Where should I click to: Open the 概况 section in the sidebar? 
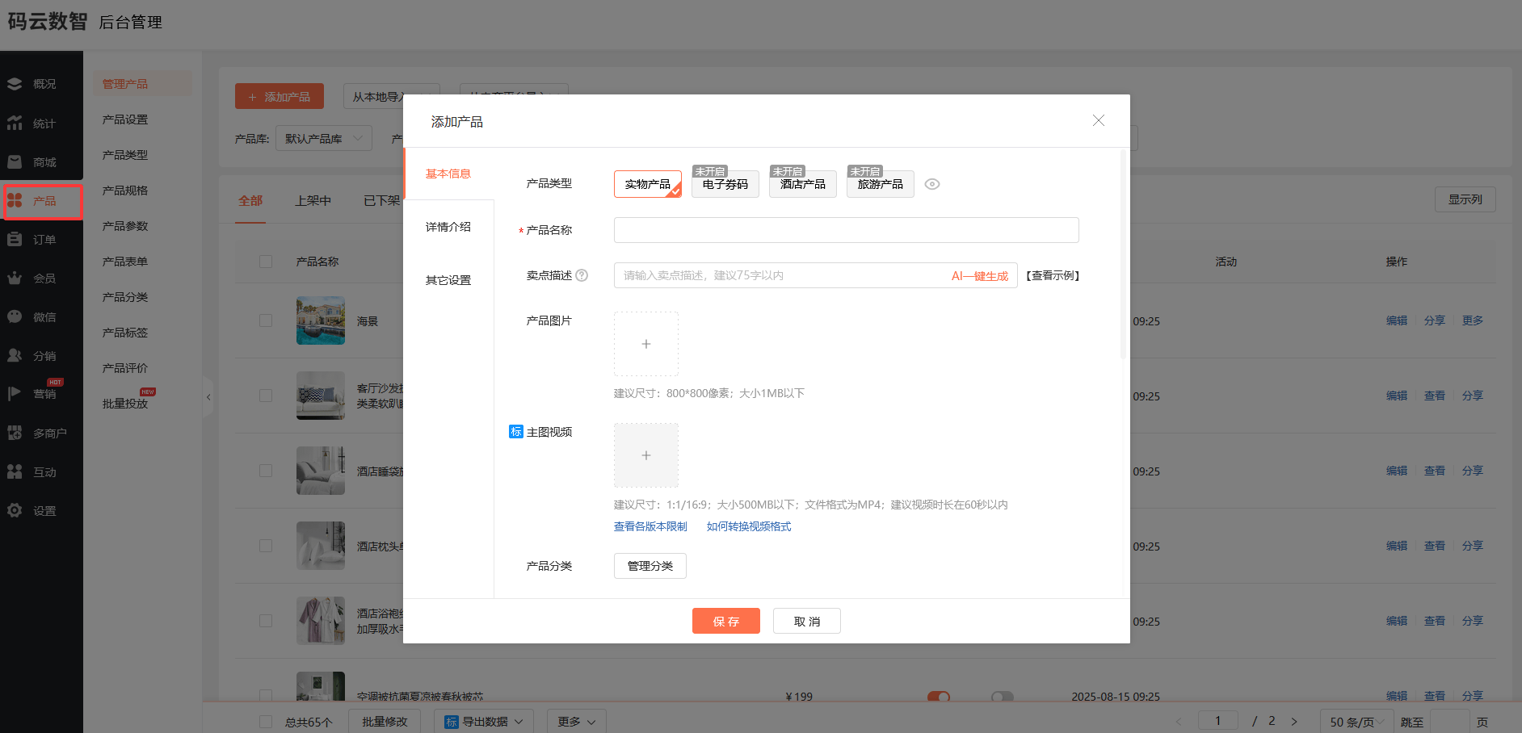pyautogui.click(x=41, y=83)
